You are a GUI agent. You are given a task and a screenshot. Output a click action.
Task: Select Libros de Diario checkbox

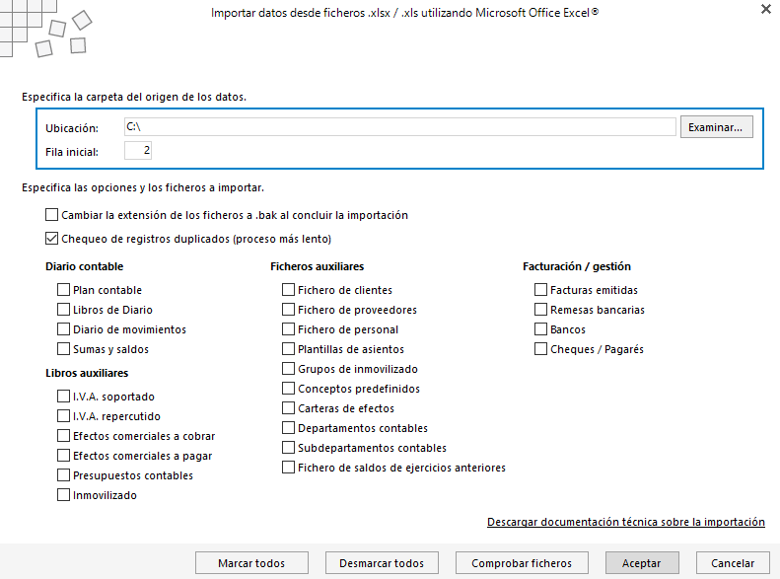63,310
